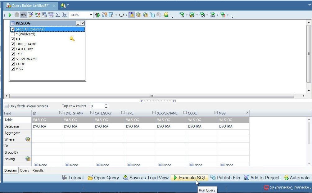This screenshot has height=193, width=312.
Task: Uncheck the * (Wildcard) column option
Action: (x=13, y=34)
